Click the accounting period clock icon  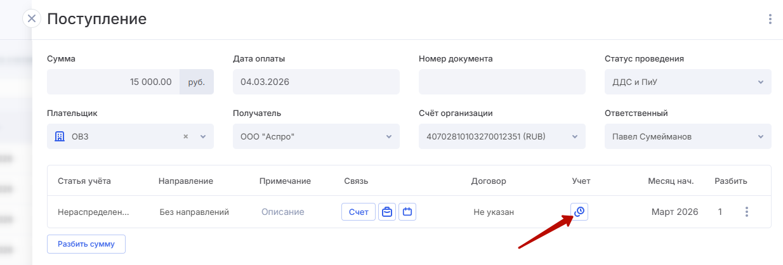tap(579, 212)
